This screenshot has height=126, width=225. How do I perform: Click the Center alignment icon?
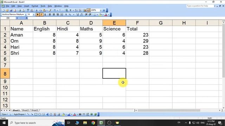point(54,14)
